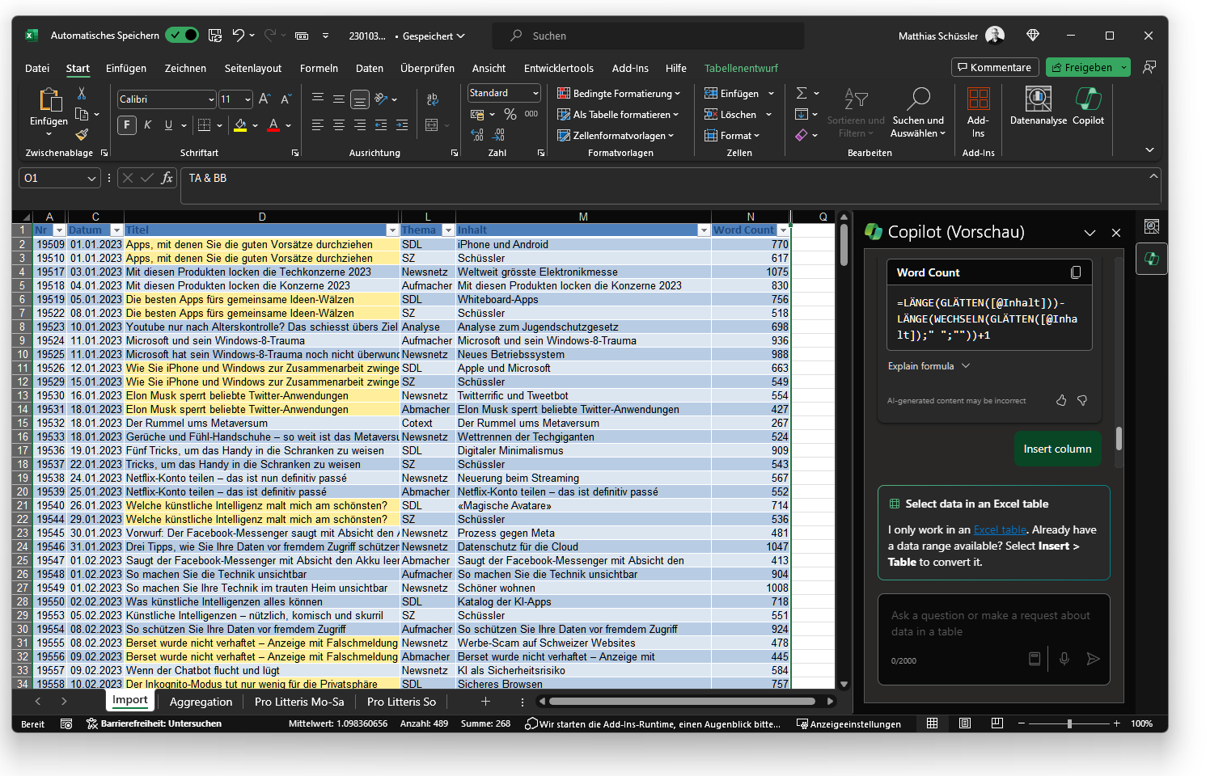Click the Copy icon in Zwischenablage
This screenshot has height=776, width=1206.
coord(82,114)
